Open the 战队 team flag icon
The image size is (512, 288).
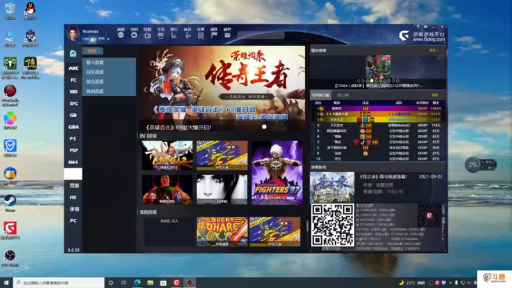tap(214, 35)
